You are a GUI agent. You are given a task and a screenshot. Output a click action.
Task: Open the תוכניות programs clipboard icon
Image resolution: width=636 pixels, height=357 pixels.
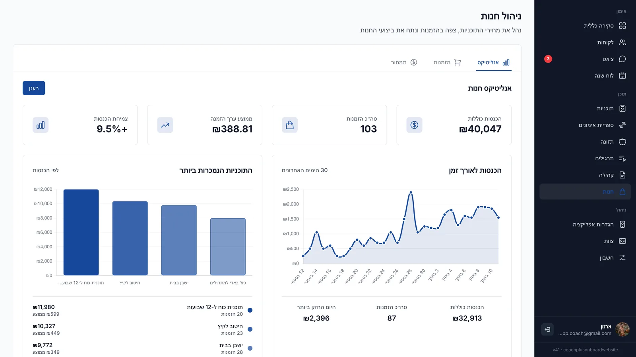point(622,109)
